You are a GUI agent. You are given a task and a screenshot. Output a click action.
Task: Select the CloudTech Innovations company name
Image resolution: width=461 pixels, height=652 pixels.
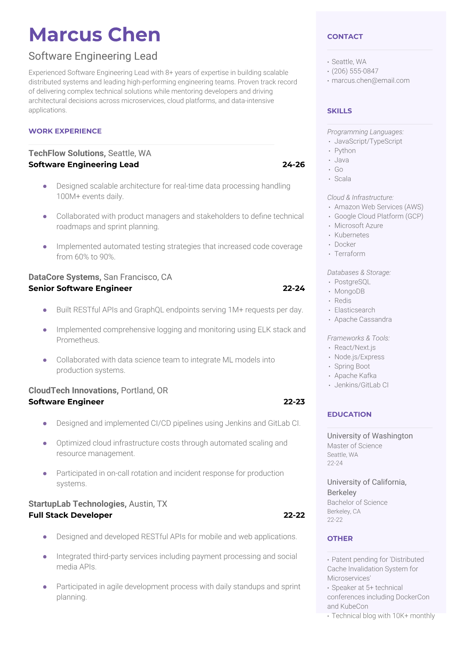click(73, 391)
